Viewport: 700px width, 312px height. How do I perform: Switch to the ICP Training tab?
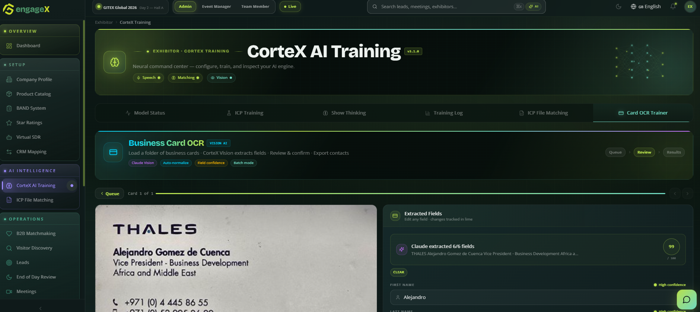pyautogui.click(x=245, y=113)
